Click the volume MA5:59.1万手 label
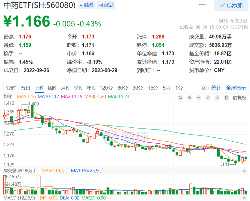 (55, 171)
